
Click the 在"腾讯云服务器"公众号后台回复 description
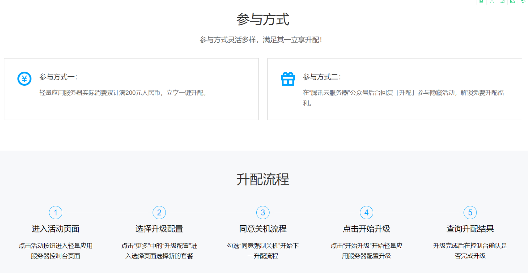403,98
